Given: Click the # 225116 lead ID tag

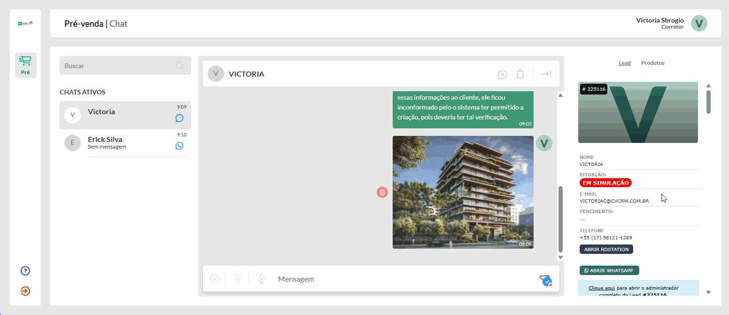Looking at the screenshot, I should point(594,89).
